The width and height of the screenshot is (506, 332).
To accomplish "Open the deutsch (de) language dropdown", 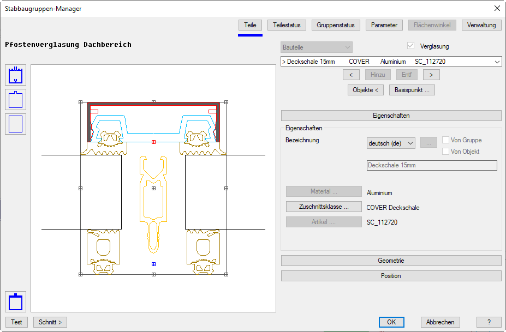I will pyautogui.click(x=391, y=143).
